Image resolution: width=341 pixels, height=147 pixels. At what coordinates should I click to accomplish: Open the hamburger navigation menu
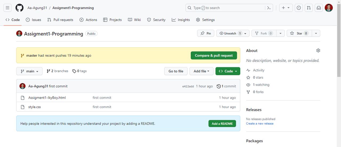click(7, 8)
